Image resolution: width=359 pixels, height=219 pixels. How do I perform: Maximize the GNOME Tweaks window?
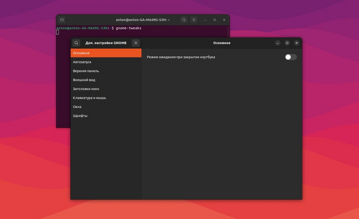[x=287, y=43]
